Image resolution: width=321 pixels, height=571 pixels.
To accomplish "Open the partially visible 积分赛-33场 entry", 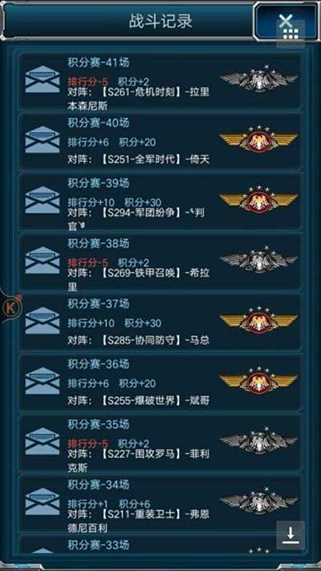I will coord(160,545).
